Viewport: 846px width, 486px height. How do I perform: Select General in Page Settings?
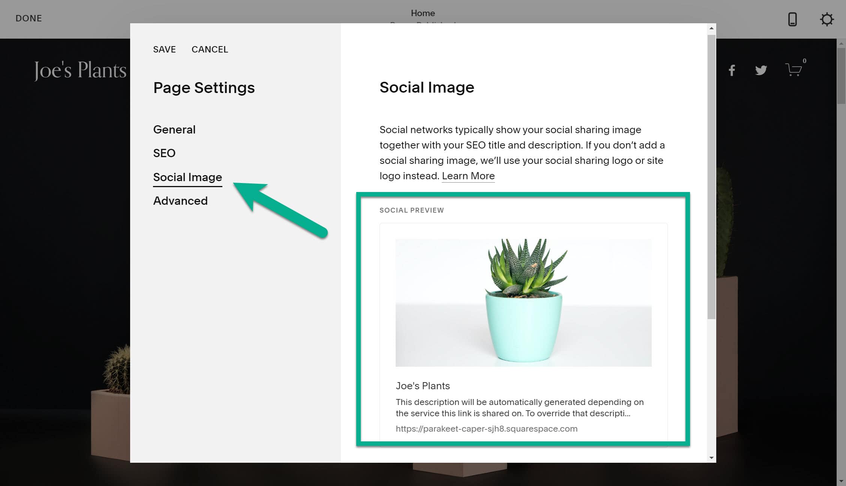coord(174,129)
